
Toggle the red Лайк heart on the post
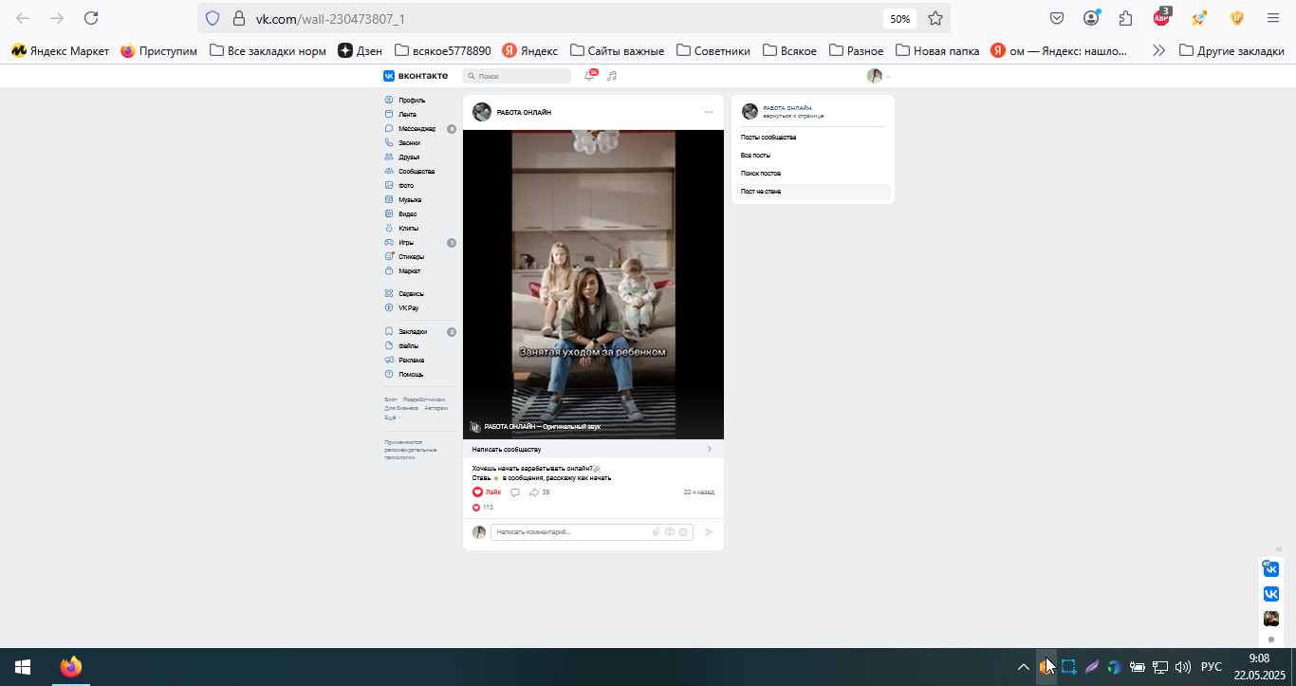(487, 492)
